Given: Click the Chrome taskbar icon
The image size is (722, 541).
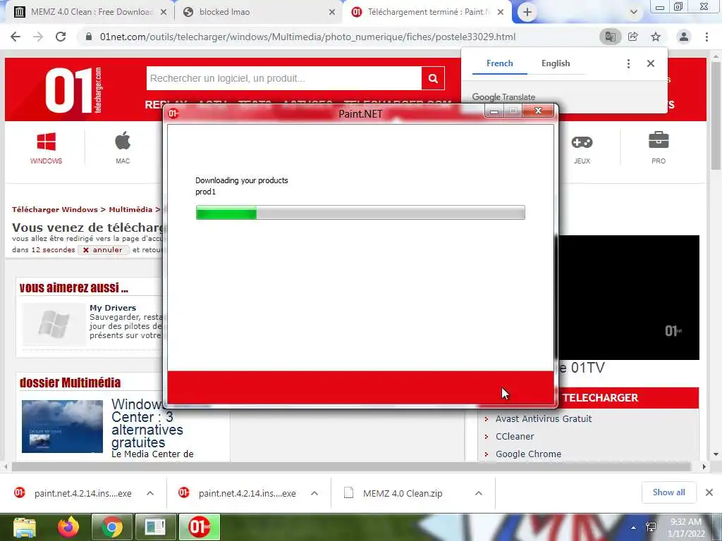Looking at the screenshot, I should click(112, 527).
